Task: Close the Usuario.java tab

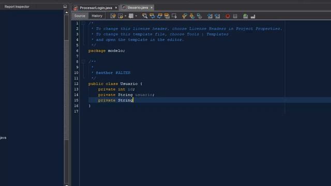Action: 152,8
